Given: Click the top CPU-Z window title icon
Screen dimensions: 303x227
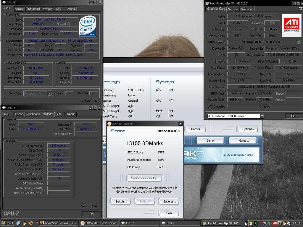Looking at the screenshot, I should pos(4,2).
